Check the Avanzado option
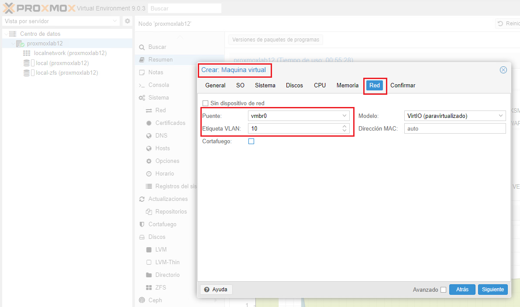This screenshot has height=307, width=520. click(443, 290)
